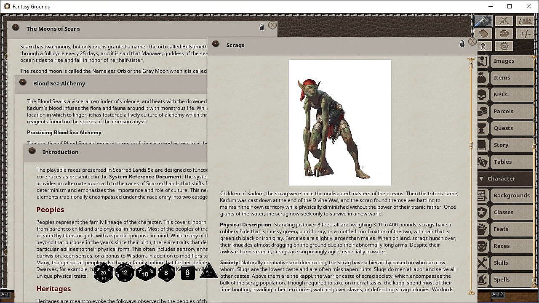Click the d12 die
The width and height of the screenshot is (539, 303).
click(124, 273)
